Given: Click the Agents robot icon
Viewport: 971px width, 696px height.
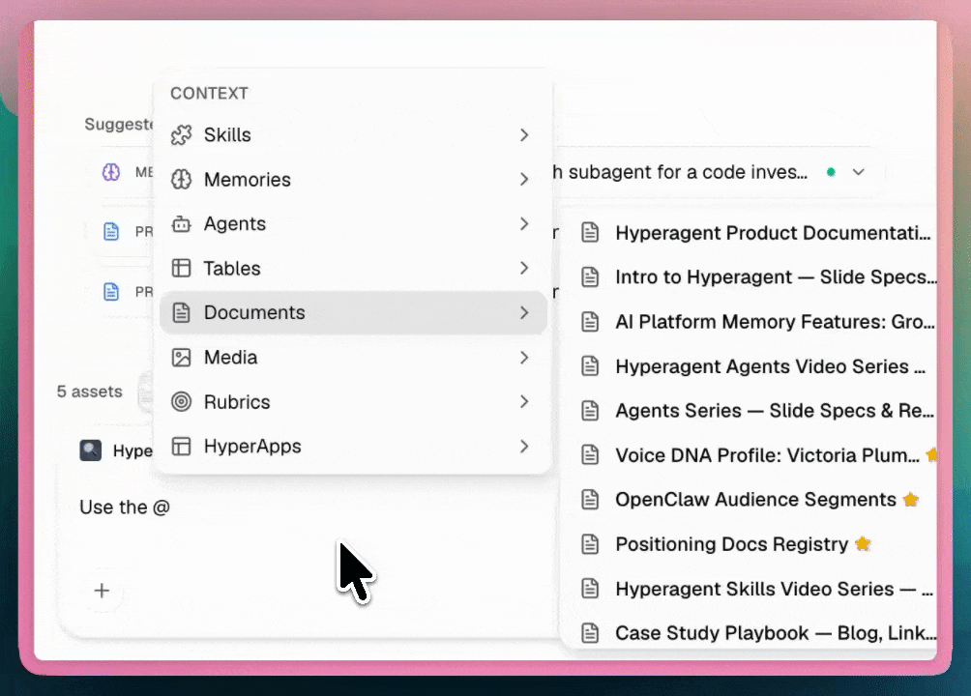Looking at the screenshot, I should tap(182, 223).
